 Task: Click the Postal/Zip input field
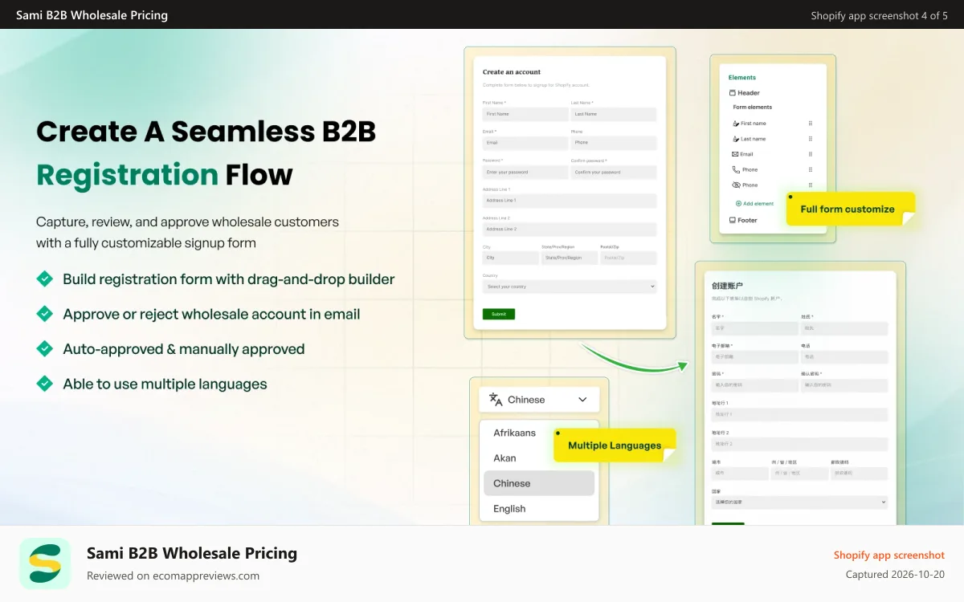coord(629,258)
